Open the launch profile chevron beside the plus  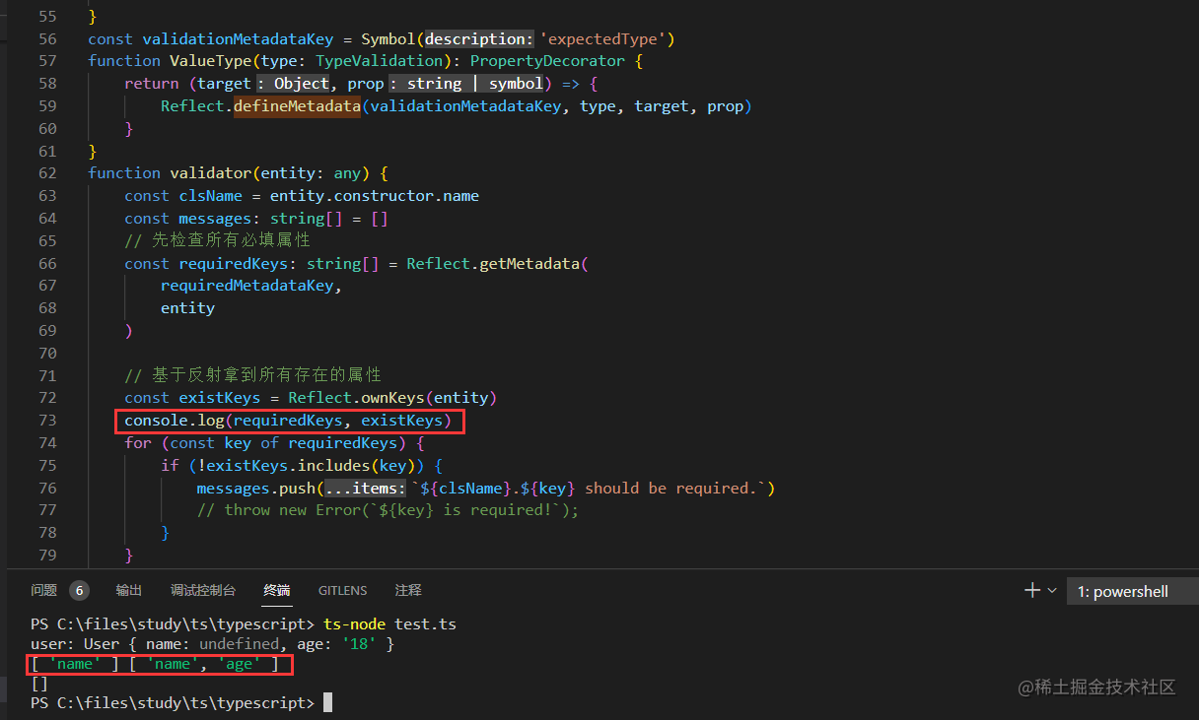click(x=1052, y=590)
